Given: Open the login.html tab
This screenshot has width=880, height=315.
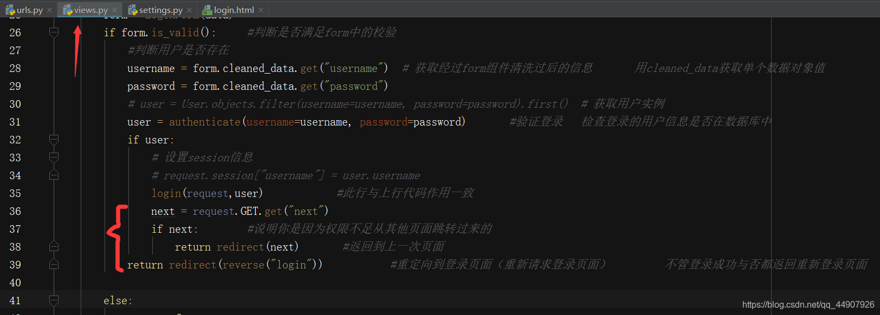Looking at the screenshot, I should tap(234, 10).
